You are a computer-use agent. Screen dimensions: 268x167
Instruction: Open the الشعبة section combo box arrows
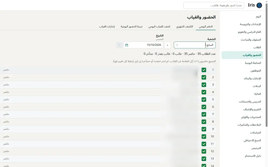[x=177, y=45]
